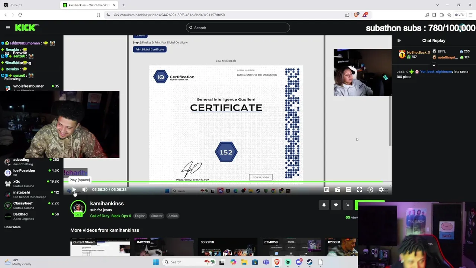Focus the Kick search field
This screenshot has width=476, height=268.
coord(238,28)
